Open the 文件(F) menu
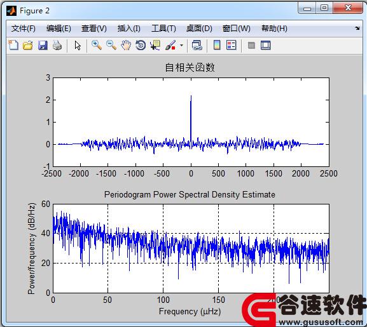Screen dimensions: 367x327 (x=23, y=29)
